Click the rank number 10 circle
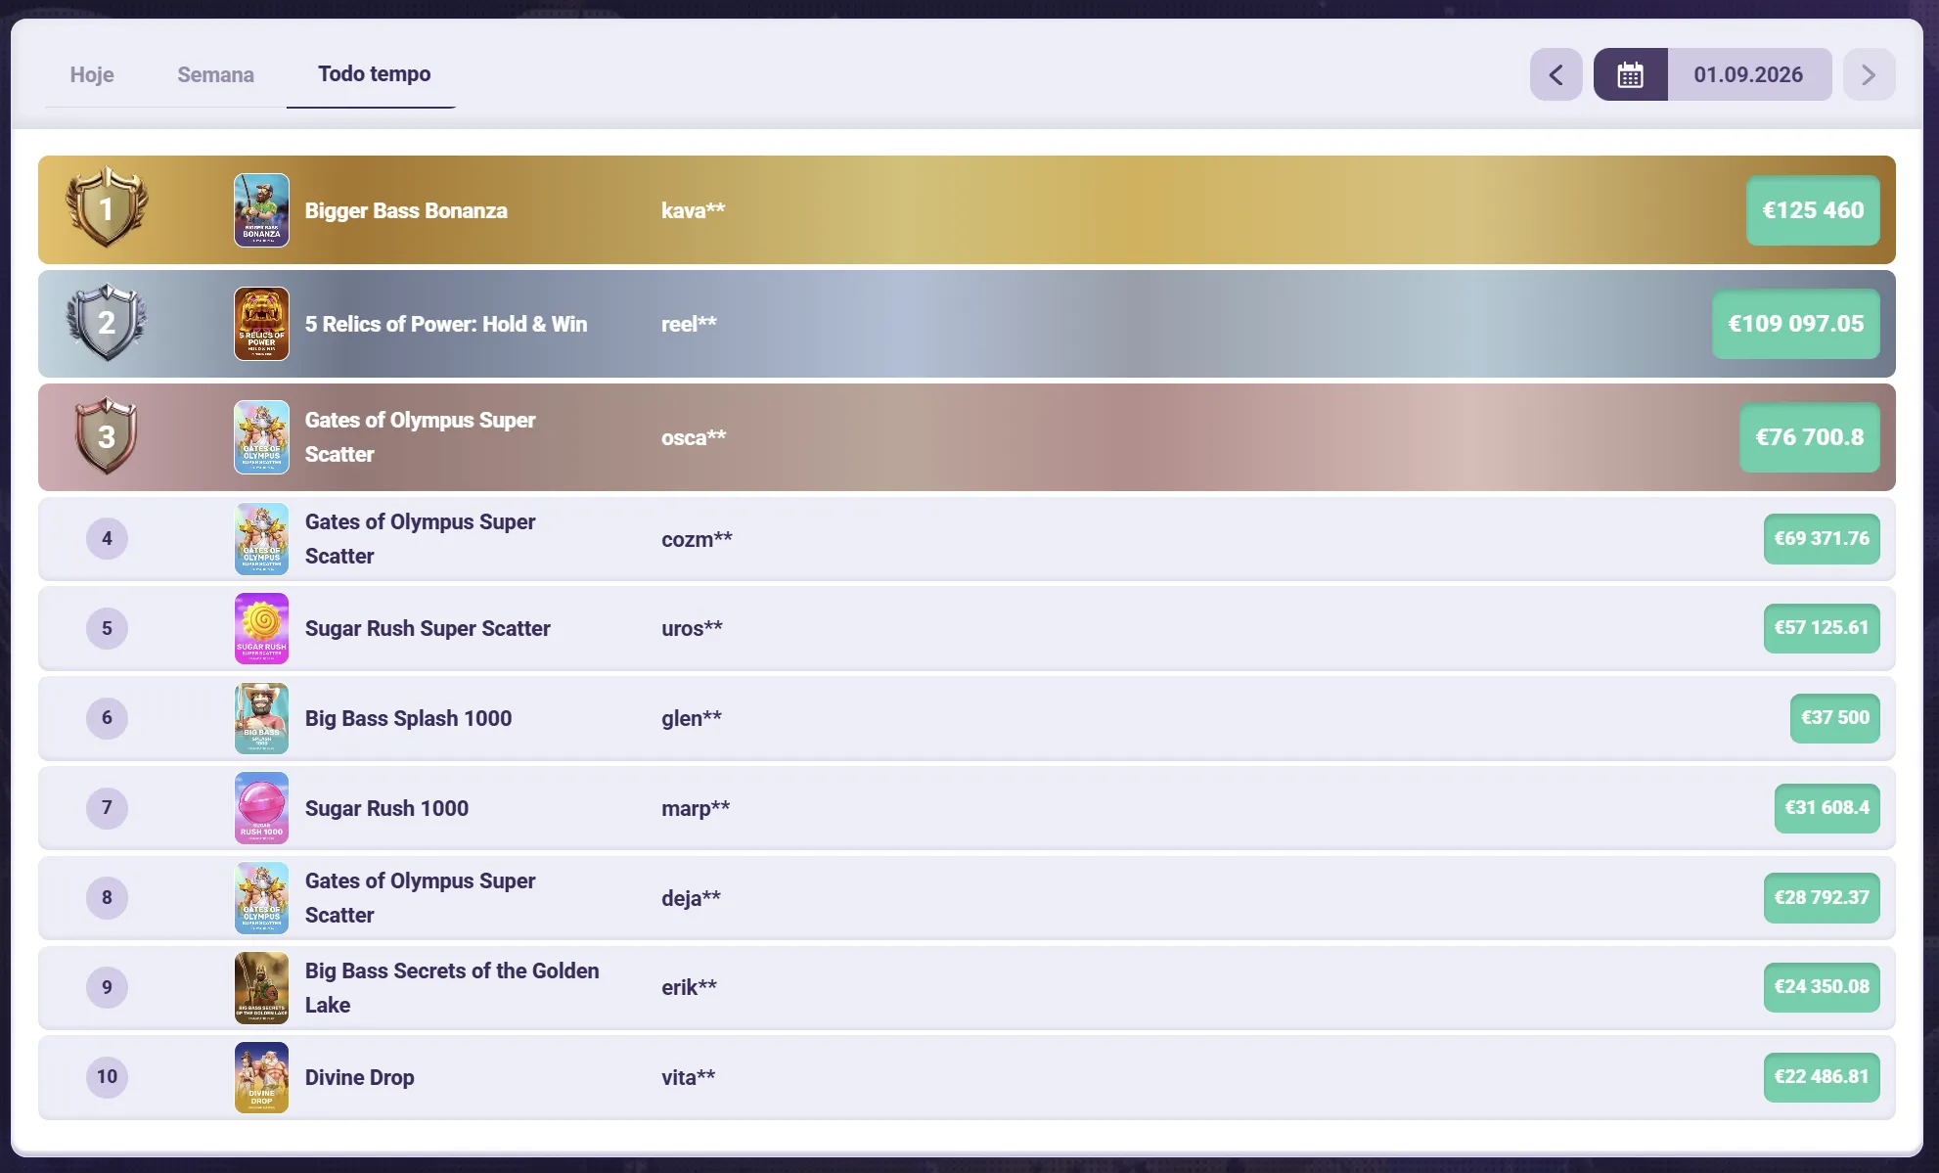The width and height of the screenshot is (1939, 1173). (107, 1077)
